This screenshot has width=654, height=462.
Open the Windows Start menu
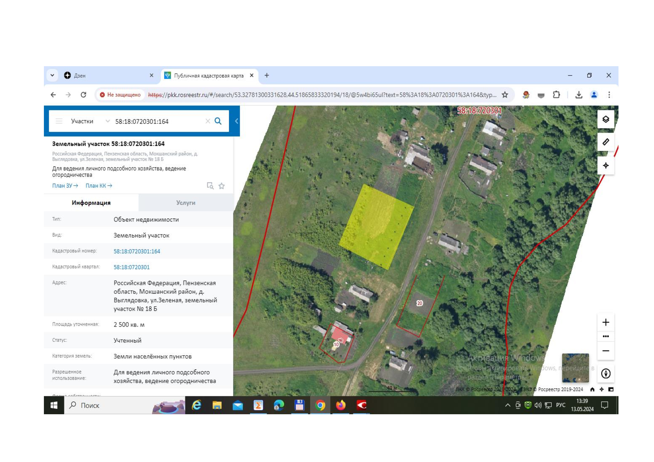coord(54,405)
